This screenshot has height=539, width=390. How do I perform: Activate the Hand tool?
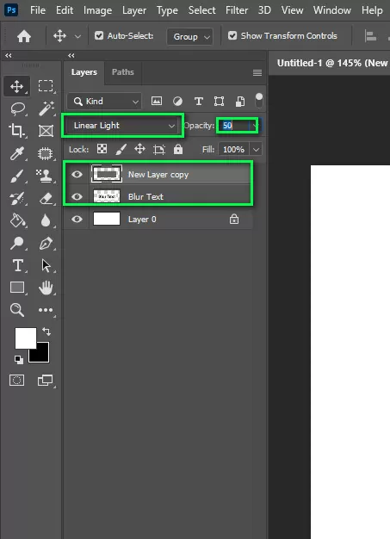click(x=46, y=288)
